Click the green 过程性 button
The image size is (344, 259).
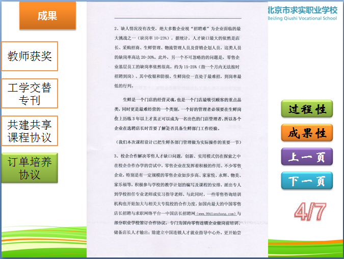[307, 109]
